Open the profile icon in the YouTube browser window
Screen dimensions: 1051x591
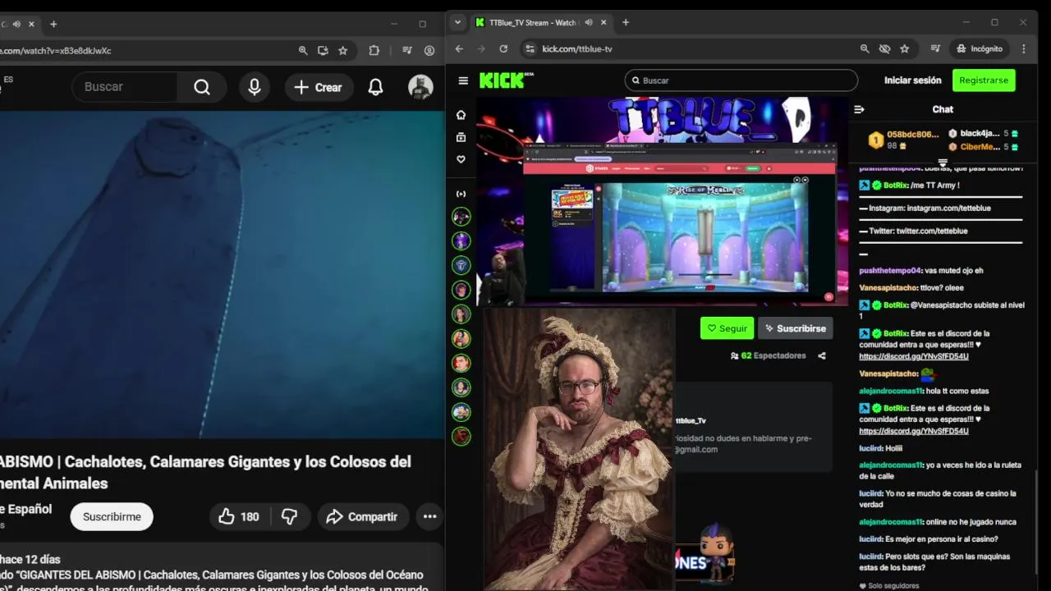click(x=429, y=50)
